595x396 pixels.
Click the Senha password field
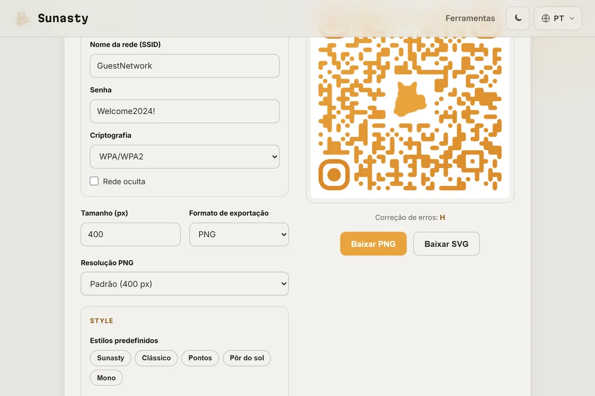(184, 111)
